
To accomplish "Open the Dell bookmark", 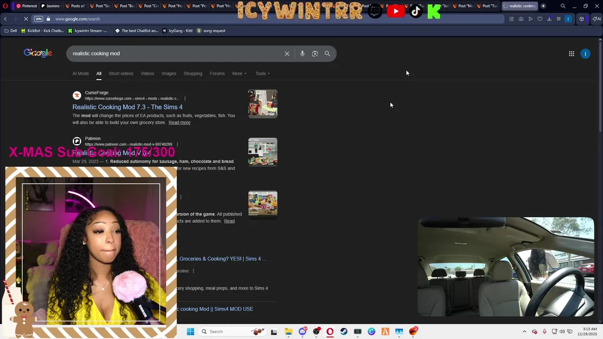I will pos(10,31).
